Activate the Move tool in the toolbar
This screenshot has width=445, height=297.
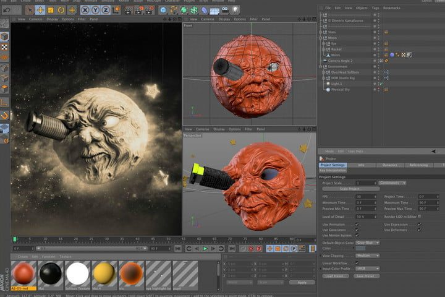click(40, 11)
